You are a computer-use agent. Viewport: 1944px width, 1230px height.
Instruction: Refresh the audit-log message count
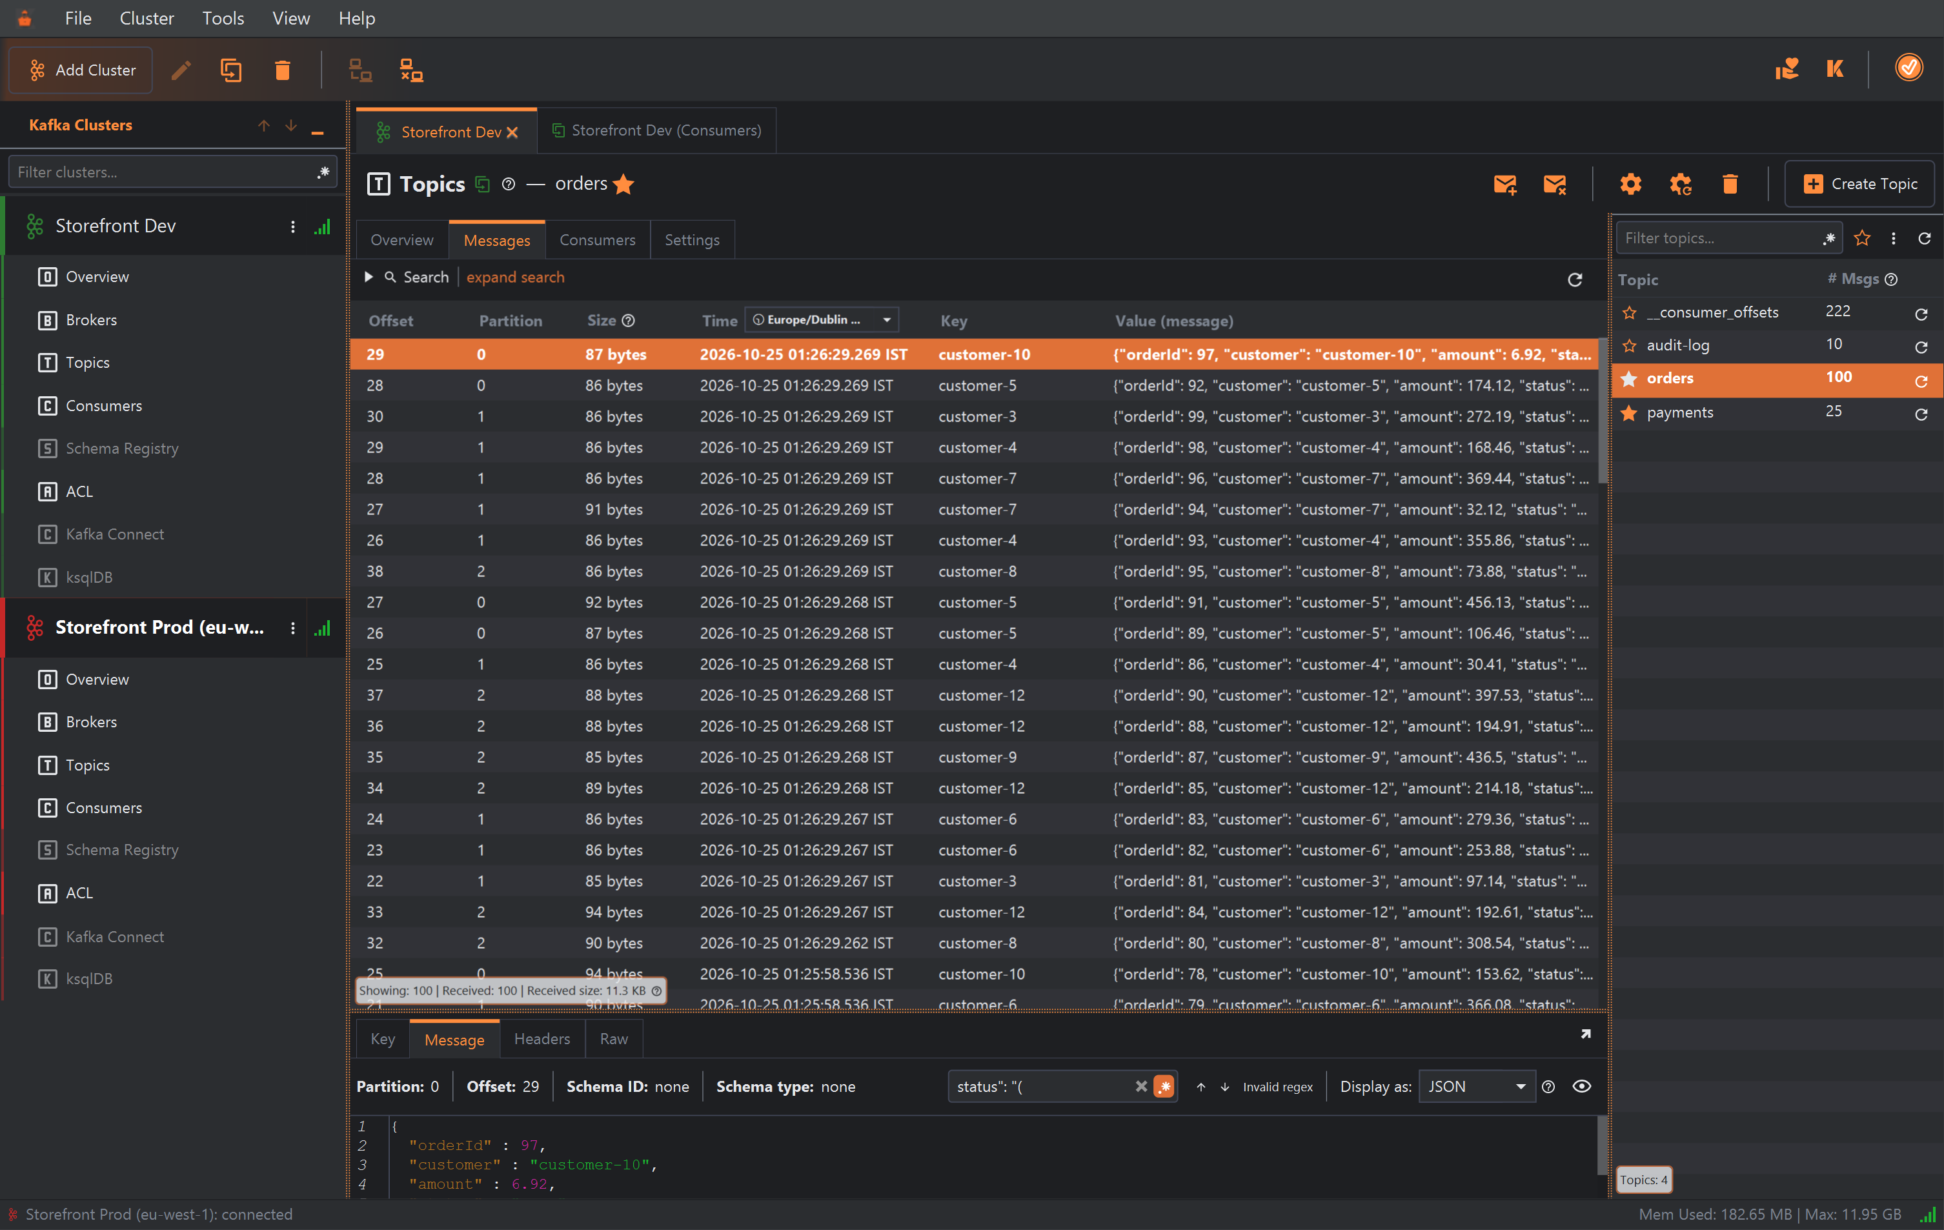coord(1921,347)
